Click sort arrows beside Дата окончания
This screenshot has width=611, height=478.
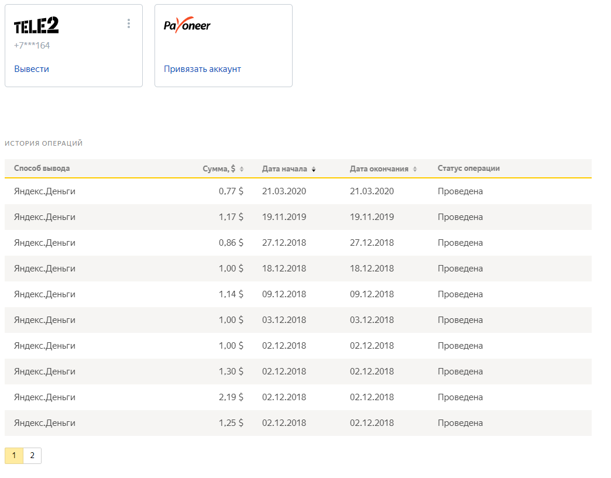[x=415, y=169]
